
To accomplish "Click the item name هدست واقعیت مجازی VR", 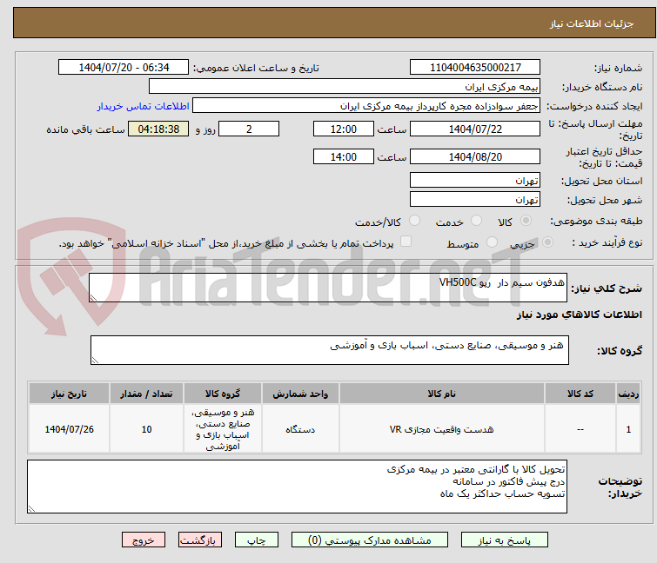I will pyautogui.click(x=442, y=429).
